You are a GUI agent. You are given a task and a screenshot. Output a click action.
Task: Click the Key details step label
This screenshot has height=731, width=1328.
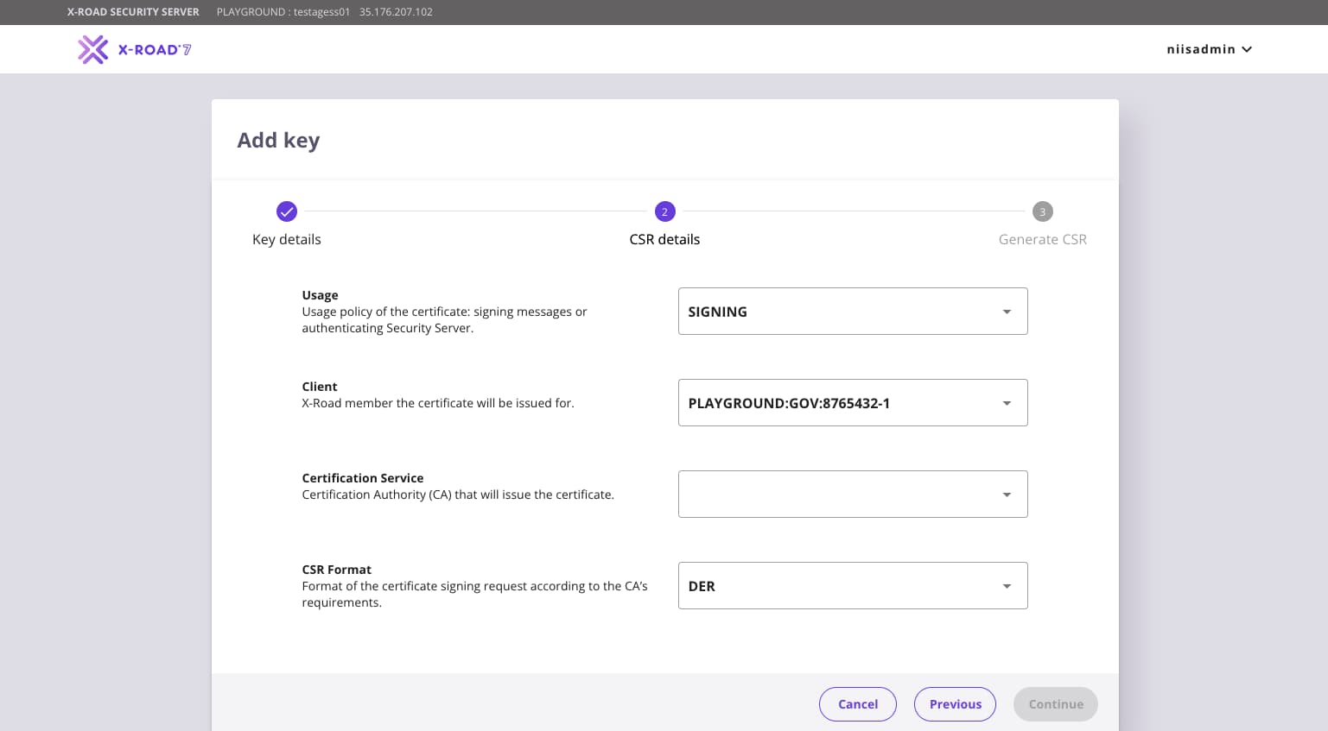coord(286,239)
